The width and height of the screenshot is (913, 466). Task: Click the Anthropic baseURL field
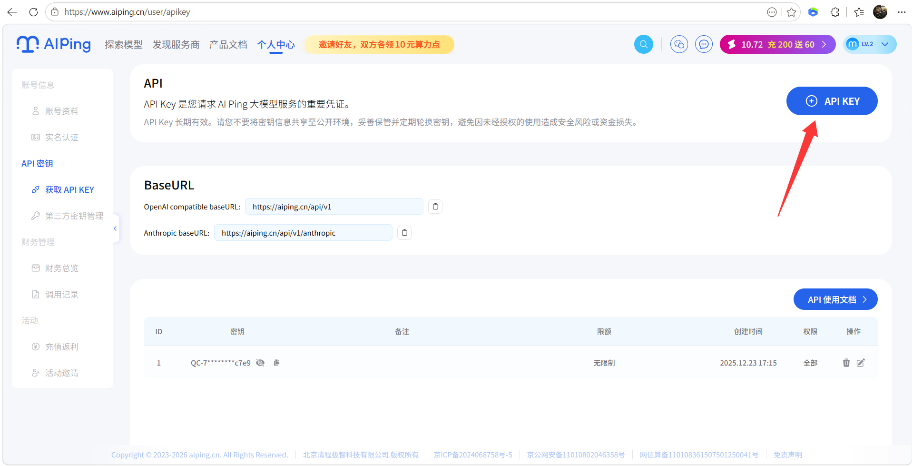(303, 233)
